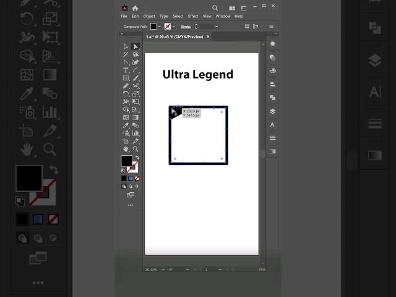Expand the control bar fill color dropdown
Image resolution: width=396 pixels, height=297 pixels.
(160, 27)
